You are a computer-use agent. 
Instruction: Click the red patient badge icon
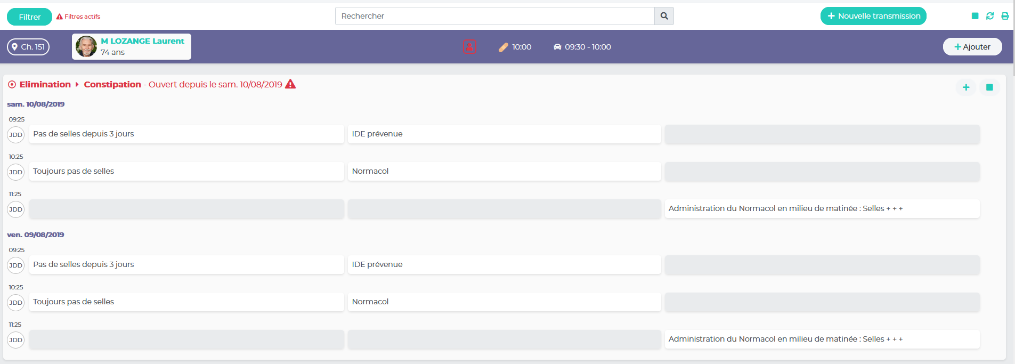pos(469,47)
